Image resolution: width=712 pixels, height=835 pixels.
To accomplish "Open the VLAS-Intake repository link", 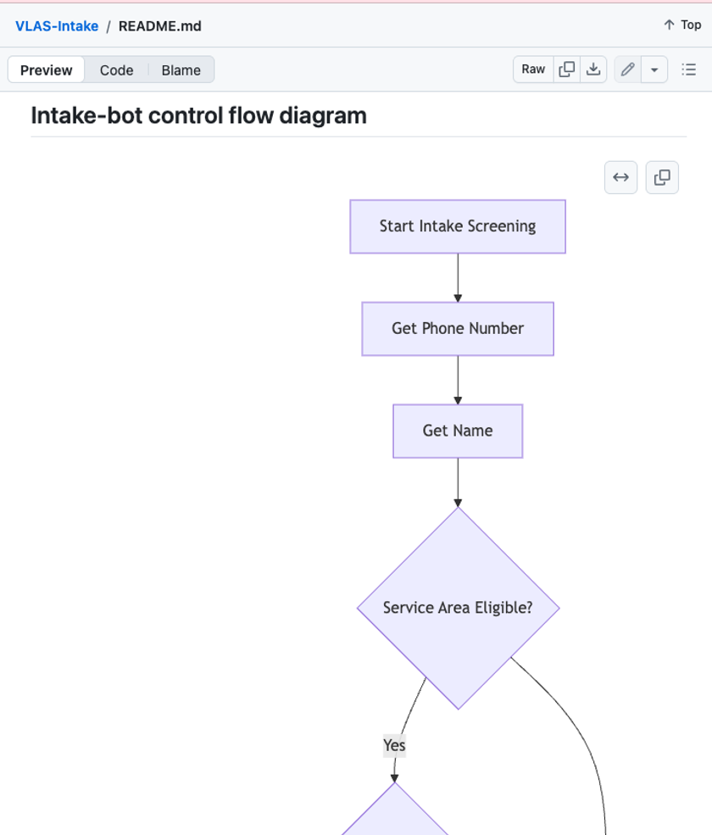I will [57, 26].
